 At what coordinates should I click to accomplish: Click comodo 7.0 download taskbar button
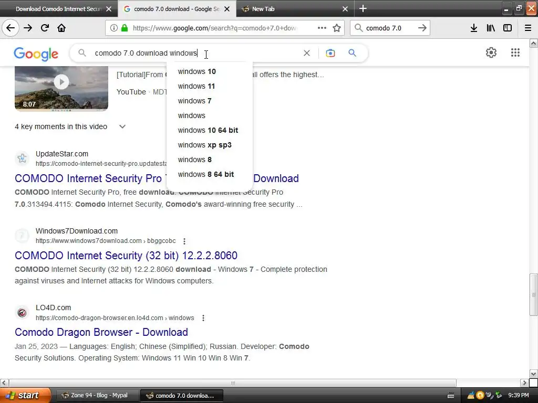pyautogui.click(x=181, y=396)
